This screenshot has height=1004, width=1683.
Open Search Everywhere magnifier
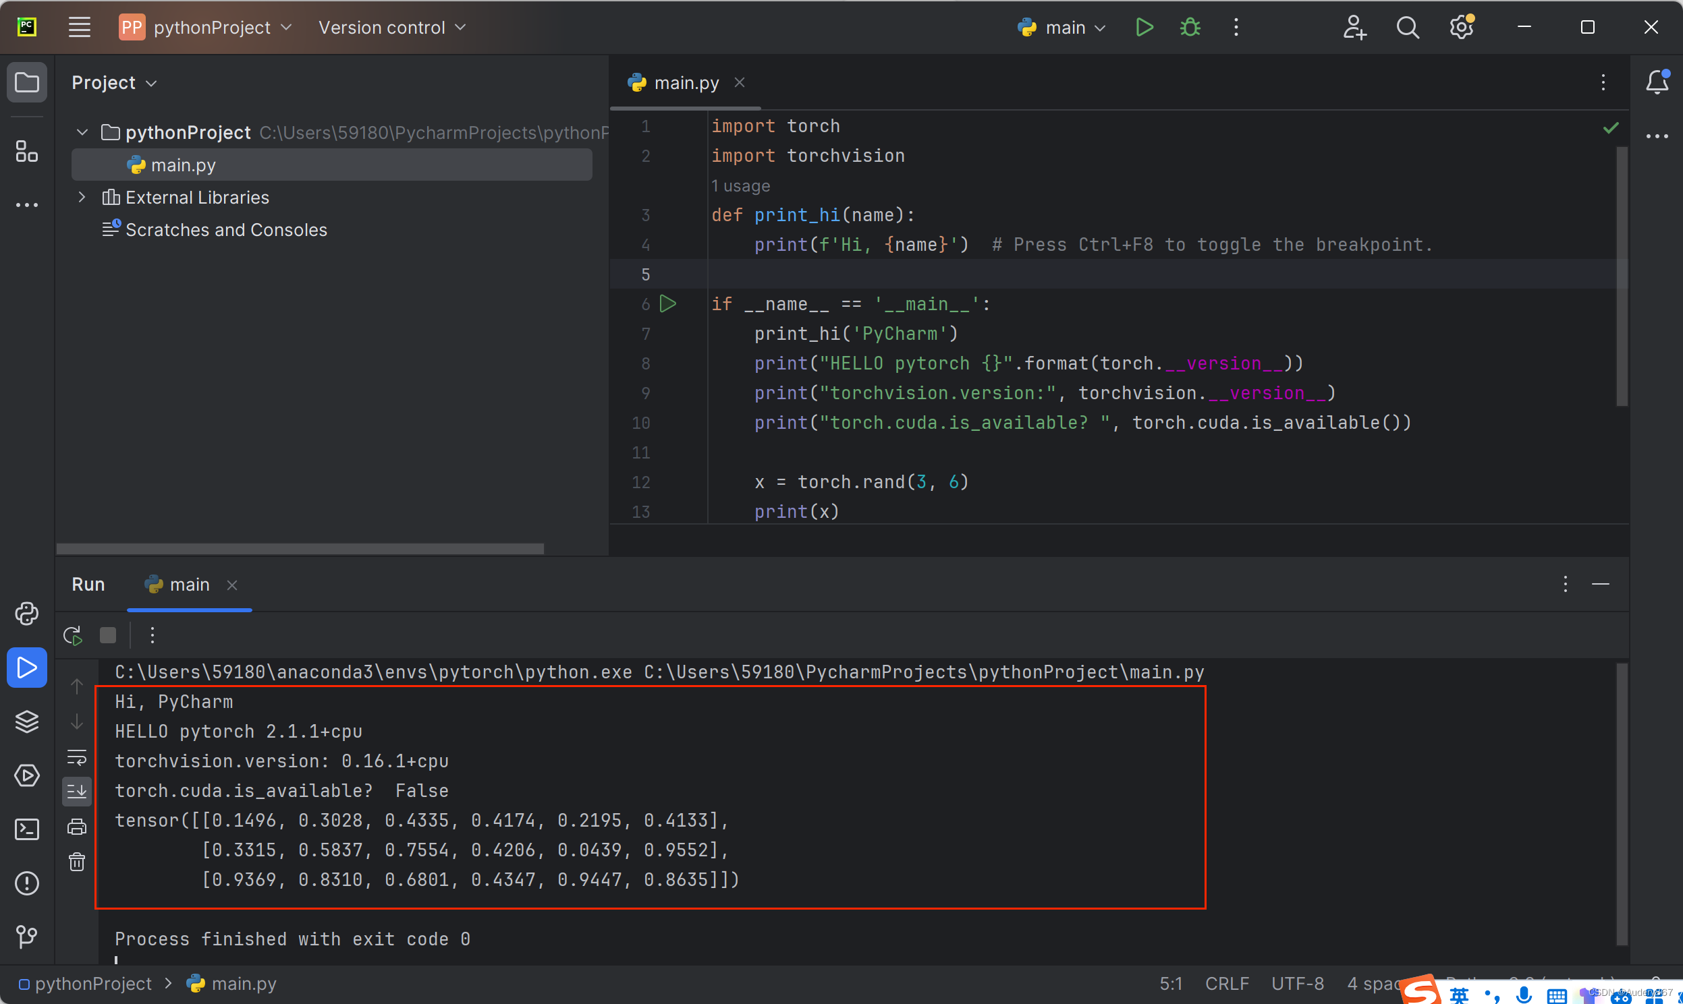coord(1408,28)
